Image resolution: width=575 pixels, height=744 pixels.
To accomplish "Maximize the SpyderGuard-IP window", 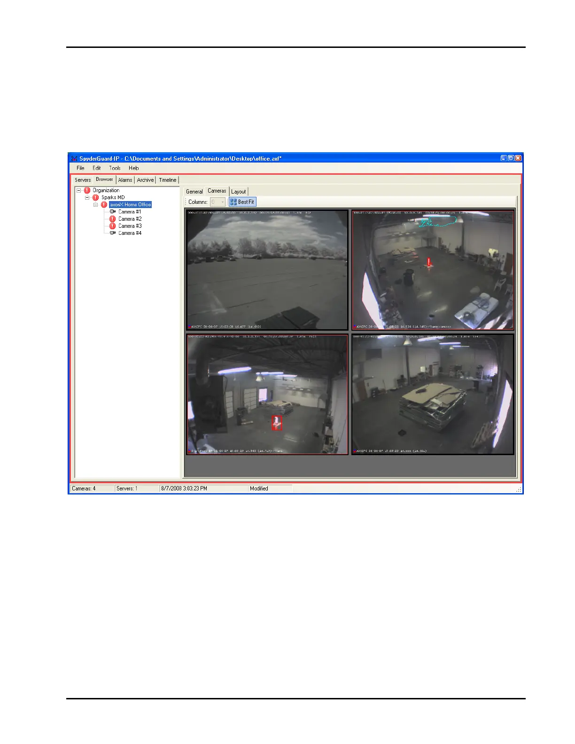I will tap(511, 158).
